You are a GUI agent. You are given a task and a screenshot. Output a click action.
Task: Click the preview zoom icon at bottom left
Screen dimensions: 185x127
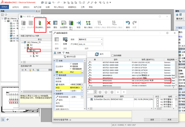coord(3,120)
